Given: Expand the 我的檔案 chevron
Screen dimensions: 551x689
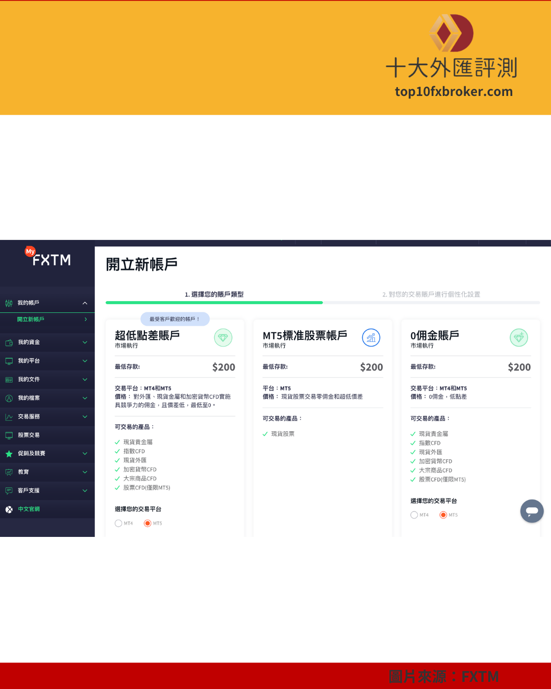Looking at the screenshot, I should click(x=85, y=398).
